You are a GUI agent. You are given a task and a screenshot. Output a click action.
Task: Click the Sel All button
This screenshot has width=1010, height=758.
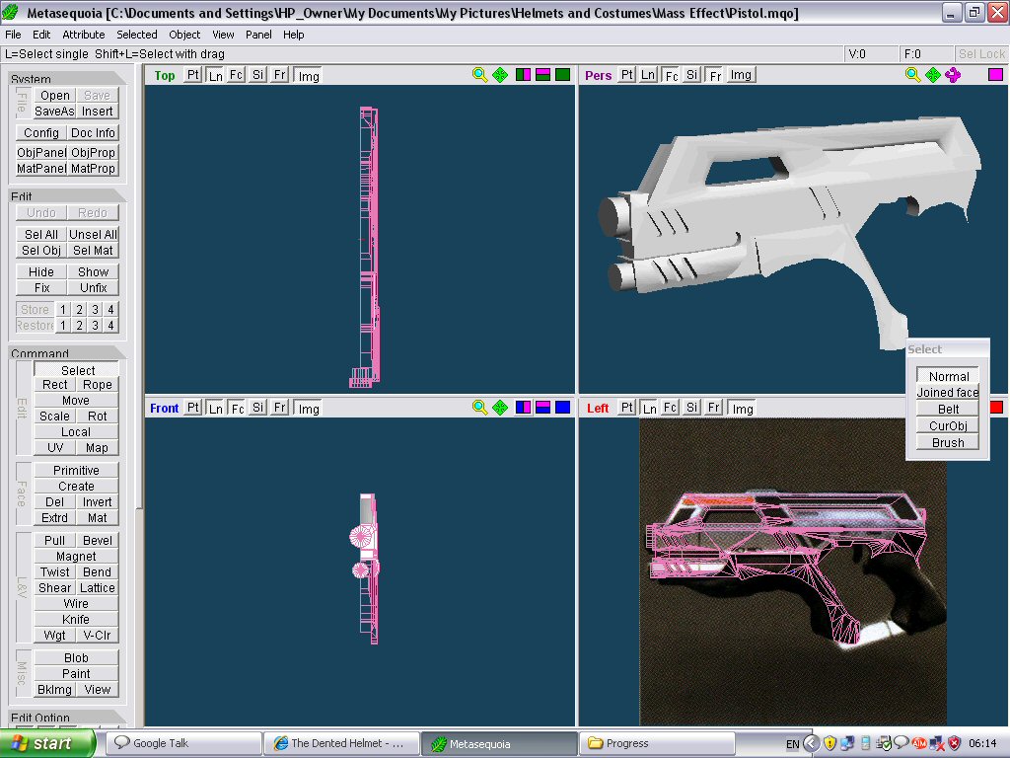tap(41, 234)
